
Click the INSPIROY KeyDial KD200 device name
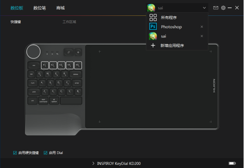pyautogui.click(x=119, y=164)
